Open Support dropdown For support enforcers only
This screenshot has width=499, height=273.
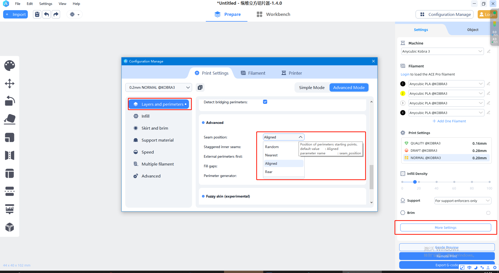click(463, 201)
